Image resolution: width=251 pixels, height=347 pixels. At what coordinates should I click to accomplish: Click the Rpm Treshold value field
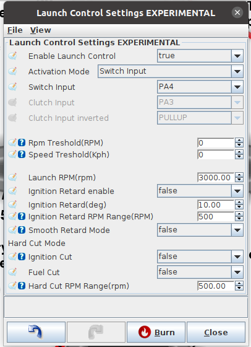[216, 143]
